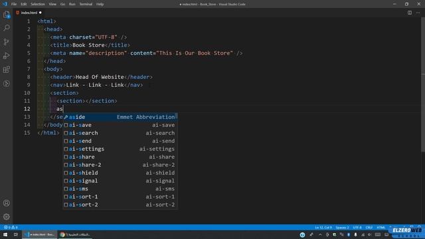Screen dimensions: 425x239
Task: Change the UTF-8 encoding in status bar
Action: pyautogui.click(x=357, y=227)
